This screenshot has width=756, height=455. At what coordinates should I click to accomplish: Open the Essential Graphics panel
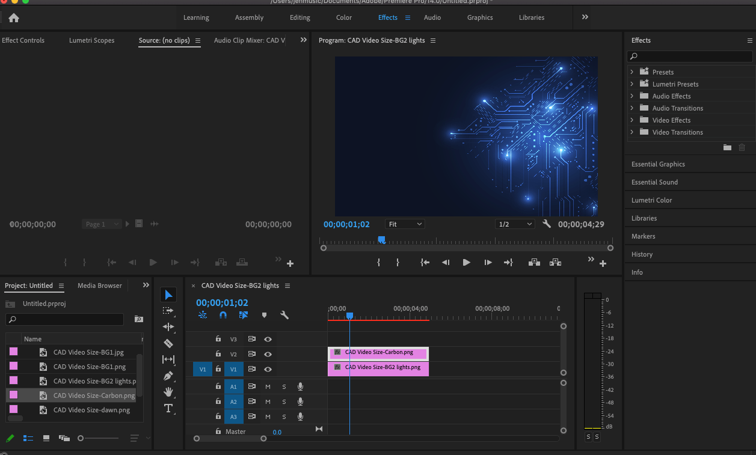click(658, 164)
